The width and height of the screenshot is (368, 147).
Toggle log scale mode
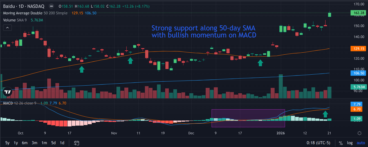click(350, 143)
